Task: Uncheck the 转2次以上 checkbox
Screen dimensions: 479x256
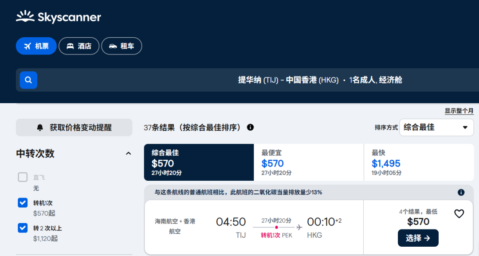Action: click(23, 228)
